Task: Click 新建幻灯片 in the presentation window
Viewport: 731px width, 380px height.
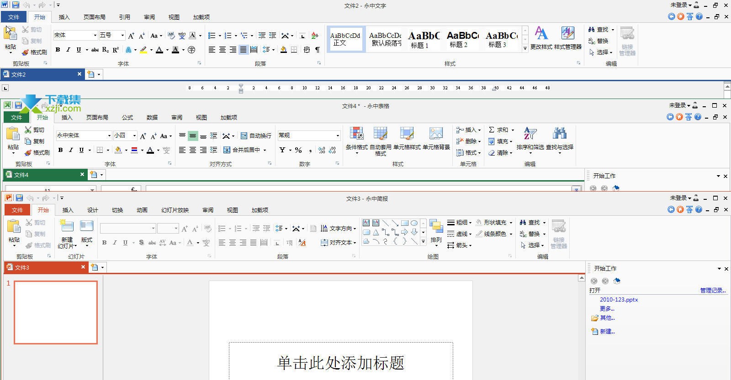Action: tap(67, 234)
